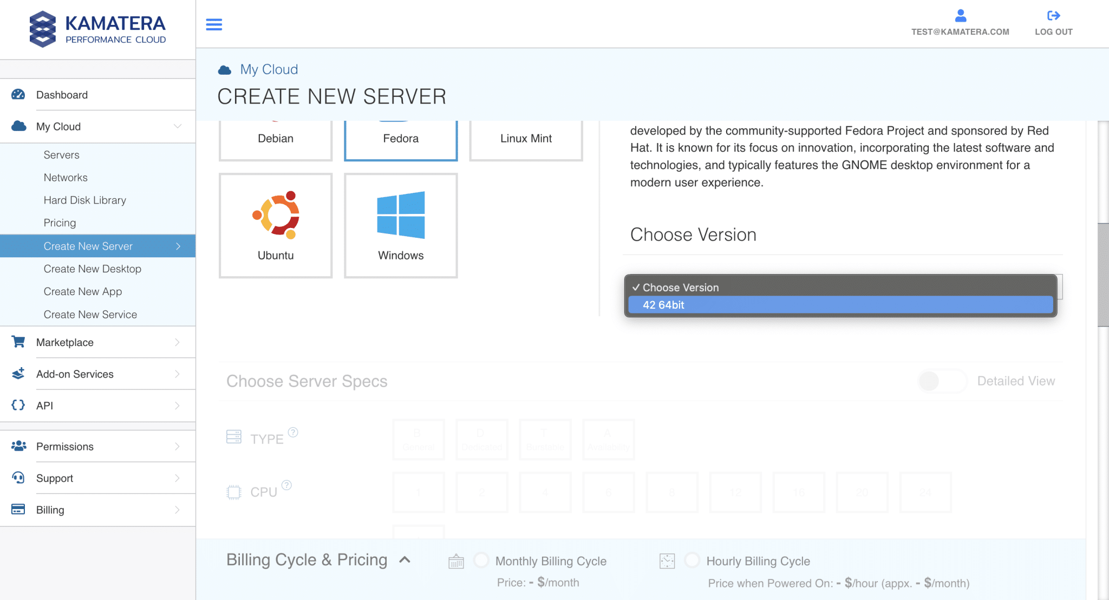Select Monthly Billing Cycle radio button
The height and width of the screenshot is (600, 1109).
click(481, 560)
